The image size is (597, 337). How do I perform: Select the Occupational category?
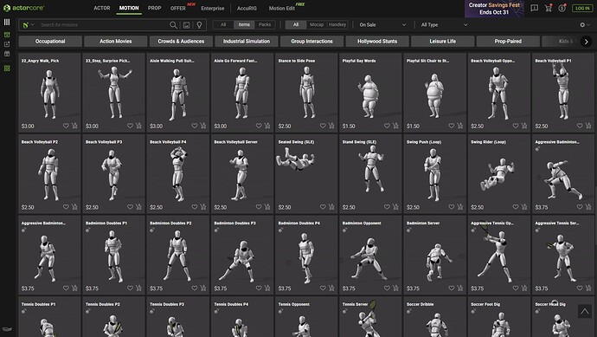click(50, 42)
